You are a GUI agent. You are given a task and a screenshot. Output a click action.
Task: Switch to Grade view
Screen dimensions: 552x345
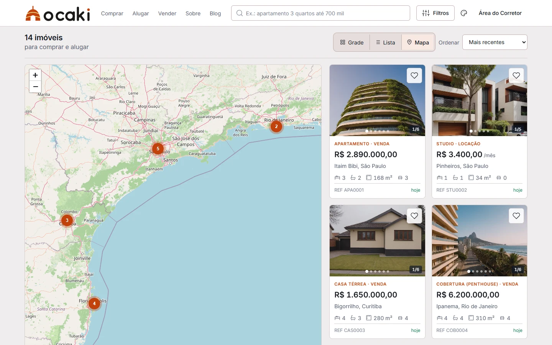tap(352, 43)
